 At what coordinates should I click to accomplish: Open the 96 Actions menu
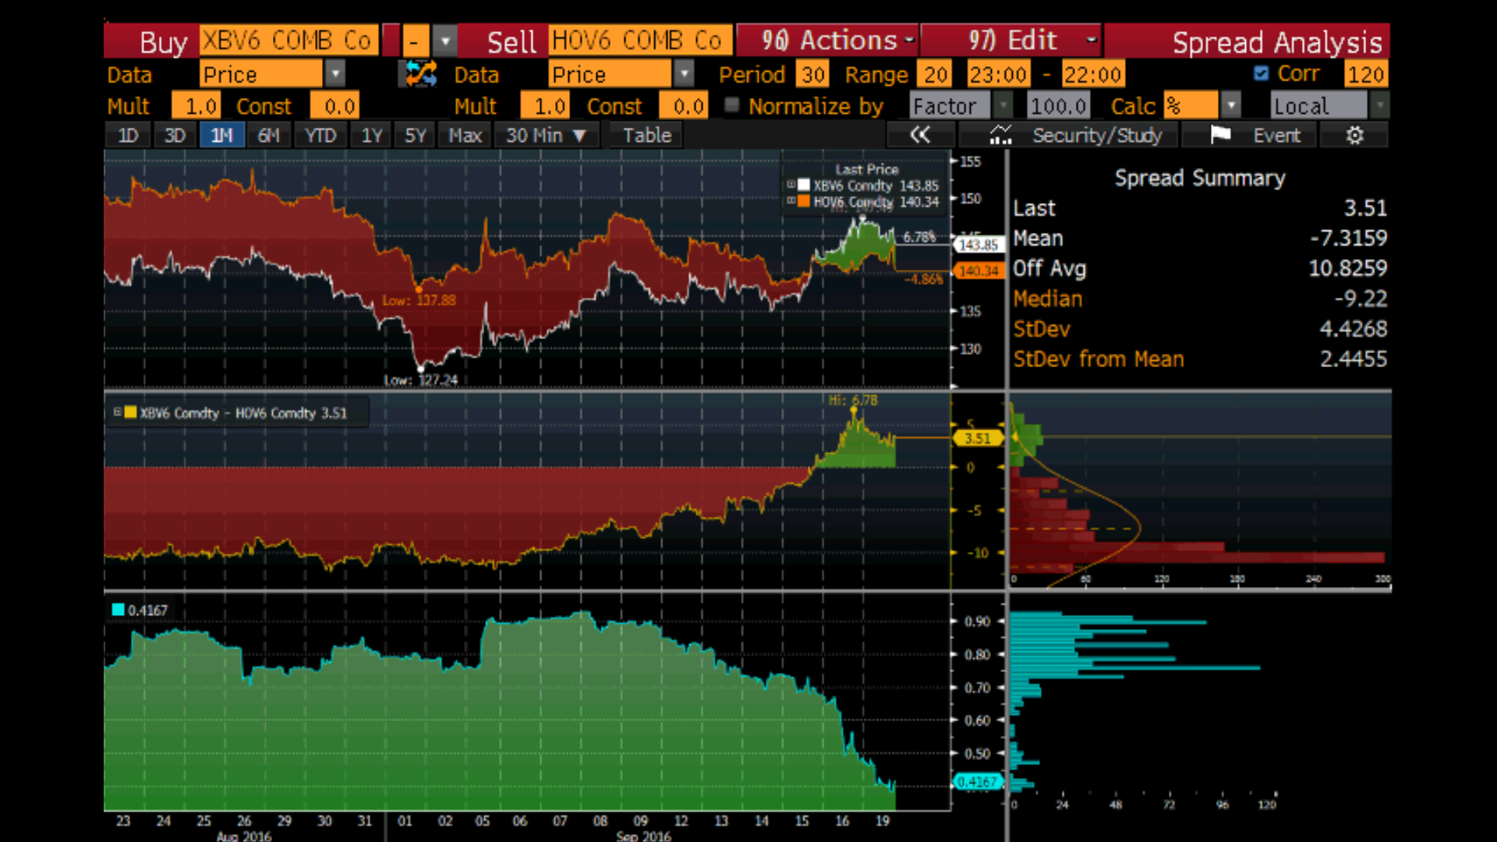828,41
